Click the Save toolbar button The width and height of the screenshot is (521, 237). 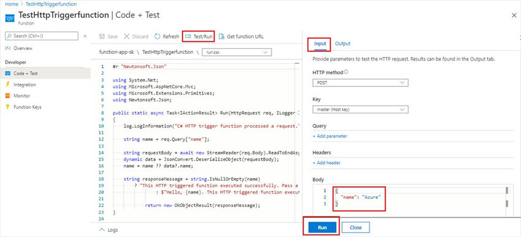tap(108, 37)
